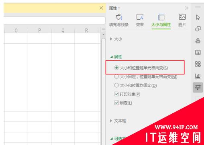Expand the 文本框 section
Viewport: 204px width, 145px height.
pos(118,121)
